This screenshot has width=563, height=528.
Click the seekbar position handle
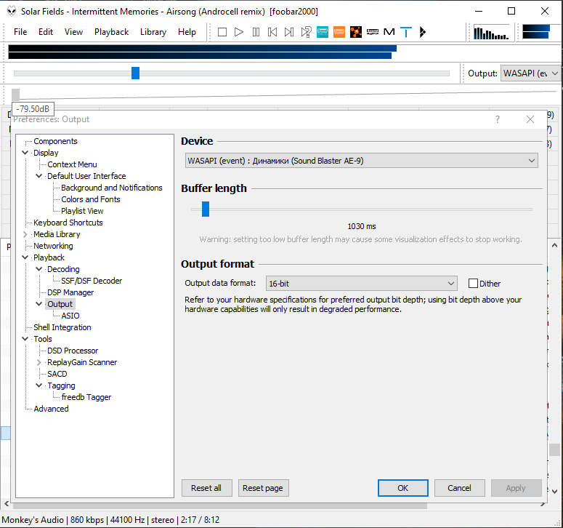tap(135, 73)
